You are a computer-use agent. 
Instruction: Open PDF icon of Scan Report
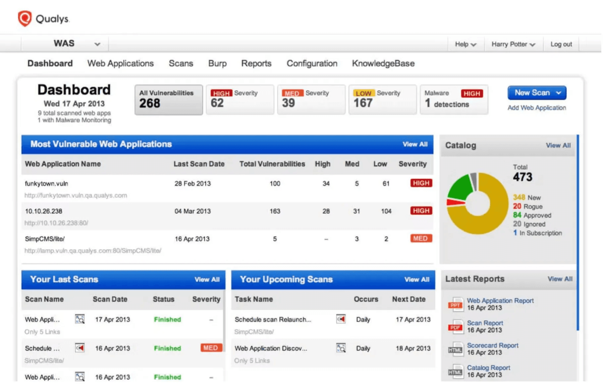457,327
